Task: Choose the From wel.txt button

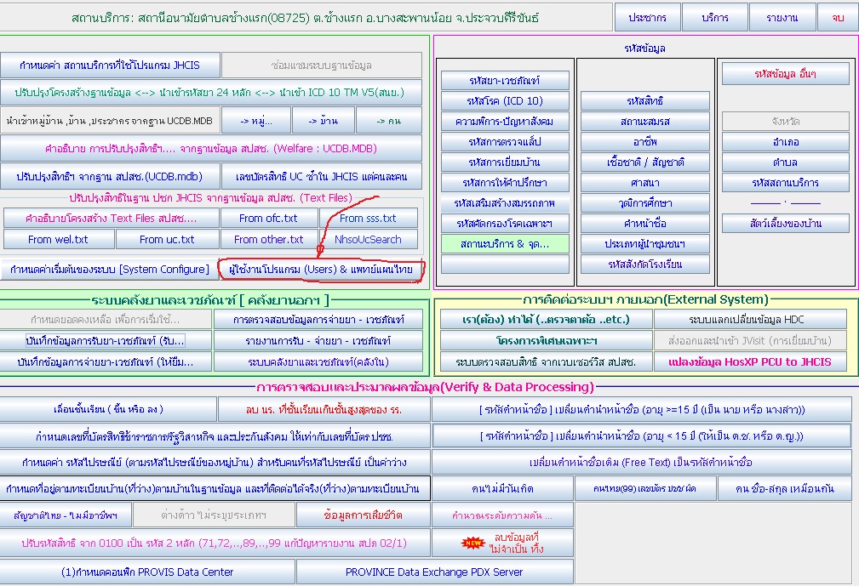Action: point(58,240)
